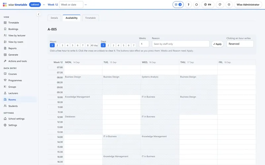Select Days toggle 2
This screenshot has width=265, height=165.
pos(108,45)
